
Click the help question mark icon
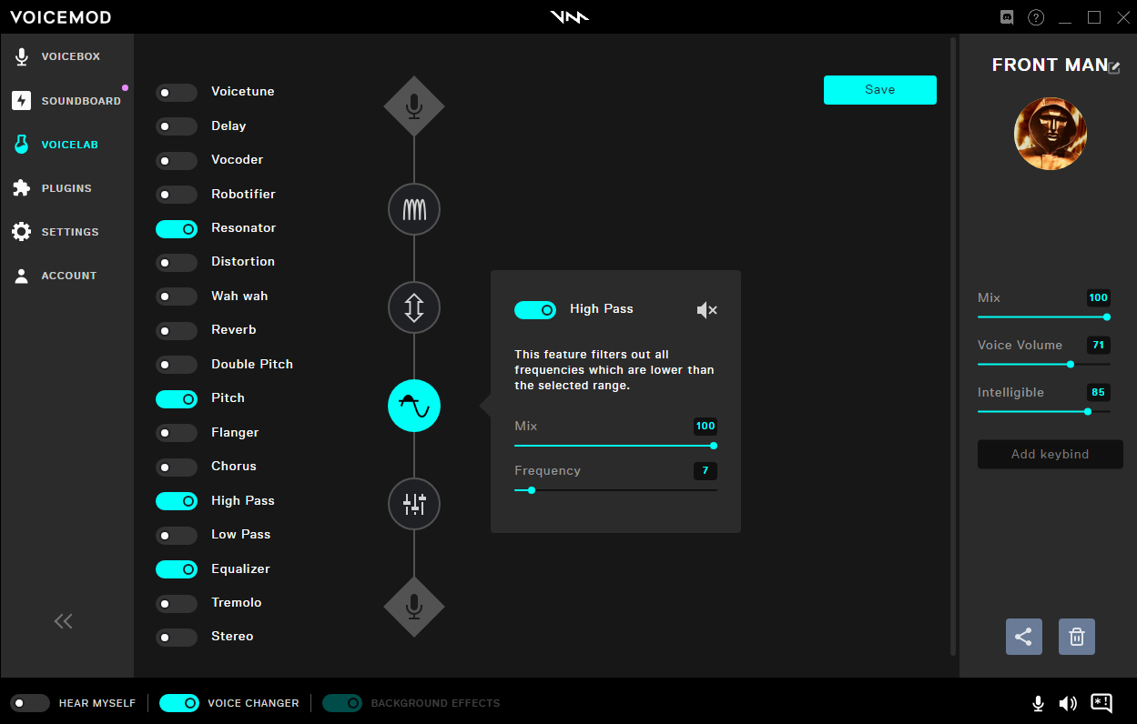[1036, 17]
